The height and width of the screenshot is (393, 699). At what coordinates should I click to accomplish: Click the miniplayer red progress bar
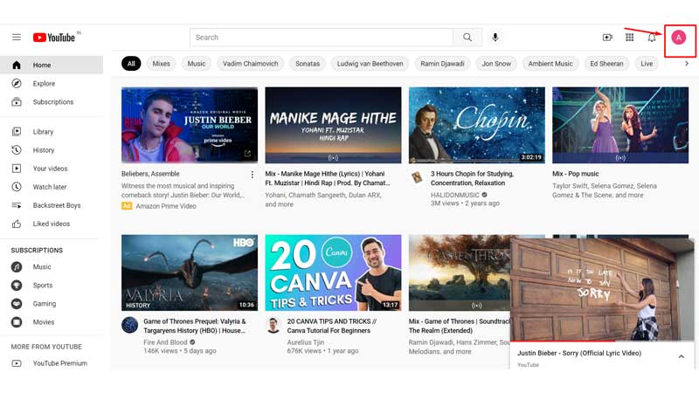point(563,341)
